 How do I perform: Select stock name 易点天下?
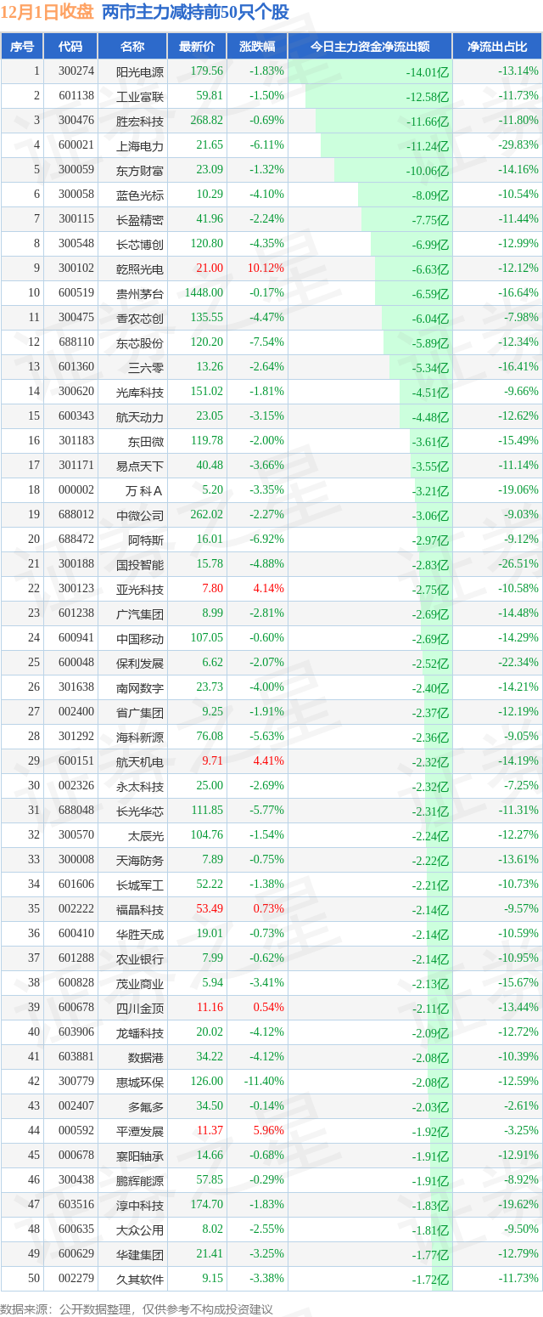tap(140, 466)
